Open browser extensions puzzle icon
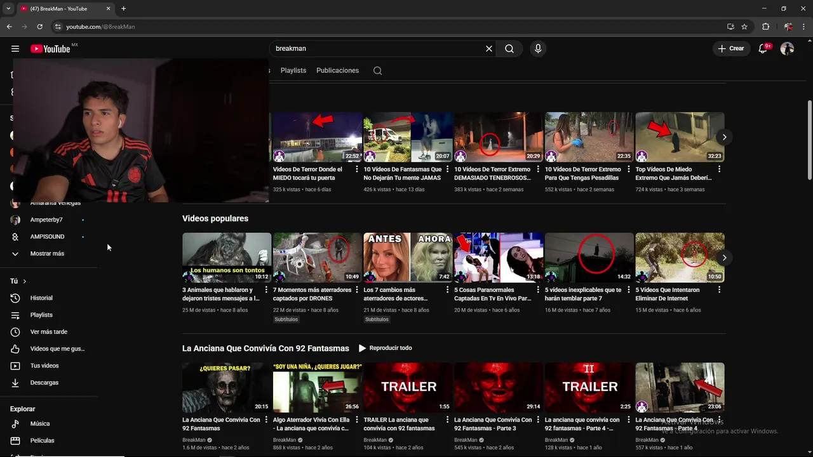 pos(765,27)
